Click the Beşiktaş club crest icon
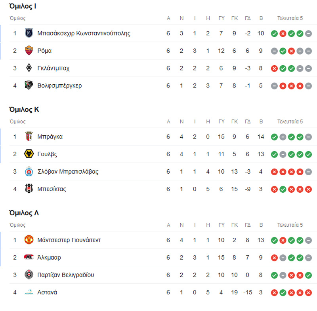Image resolution: width=317 pixels, height=311 pixels. pyautogui.click(x=29, y=189)
